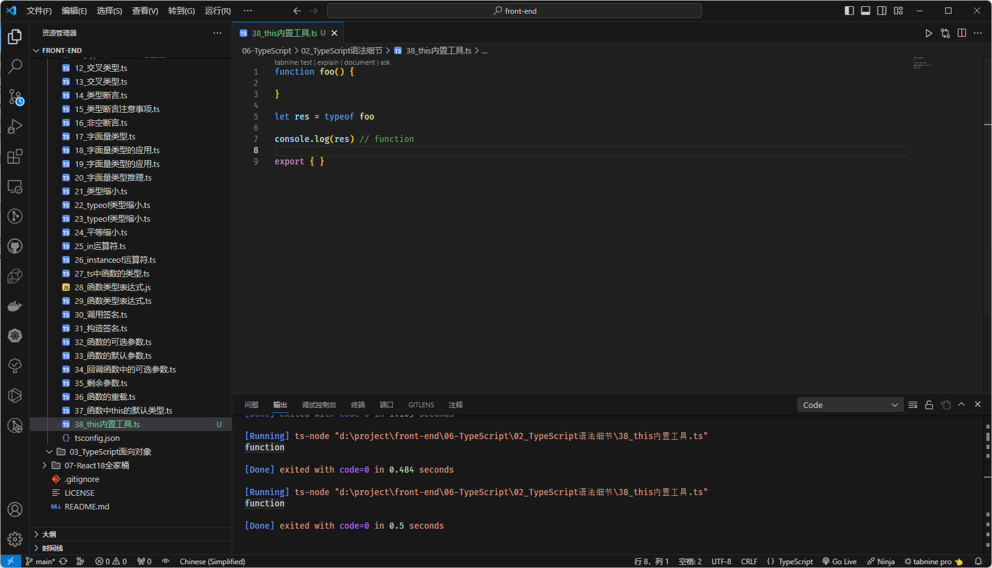Viewport: 992px width, 568px height.
Task: Click the Run Code play button
Action: [x=928, y=33]
